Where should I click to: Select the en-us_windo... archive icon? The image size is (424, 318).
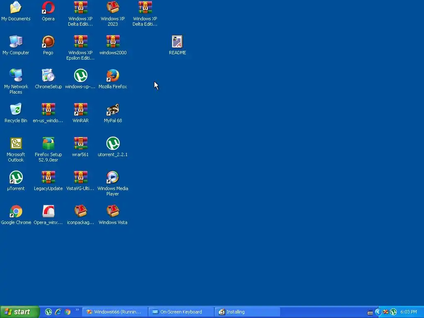coord(48,113)
